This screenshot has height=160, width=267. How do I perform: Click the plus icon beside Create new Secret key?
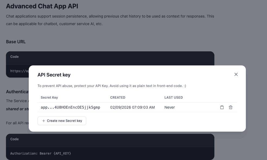pyautogui.click(x=44, y=121)
